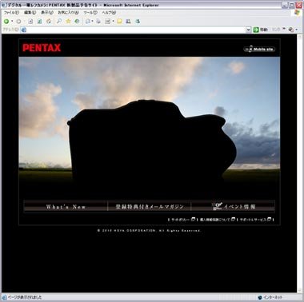Click the Mail envelope toolbar icon
Screen dimensions: 304x302
coord(87,22)
